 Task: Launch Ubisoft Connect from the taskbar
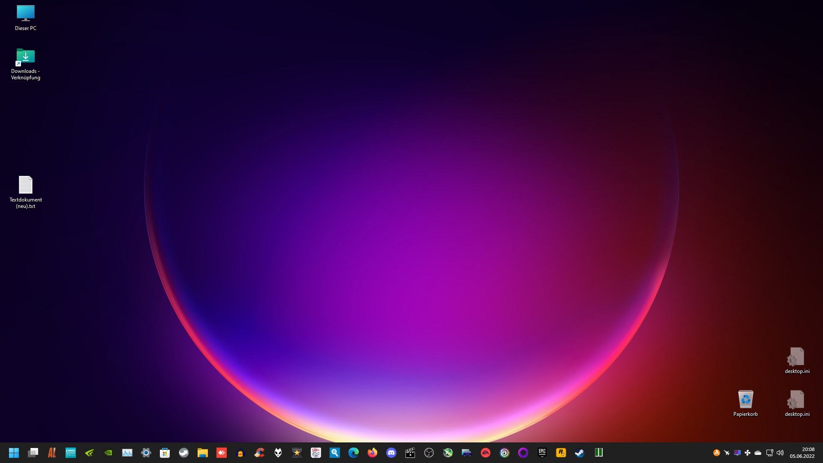[505, 453]
